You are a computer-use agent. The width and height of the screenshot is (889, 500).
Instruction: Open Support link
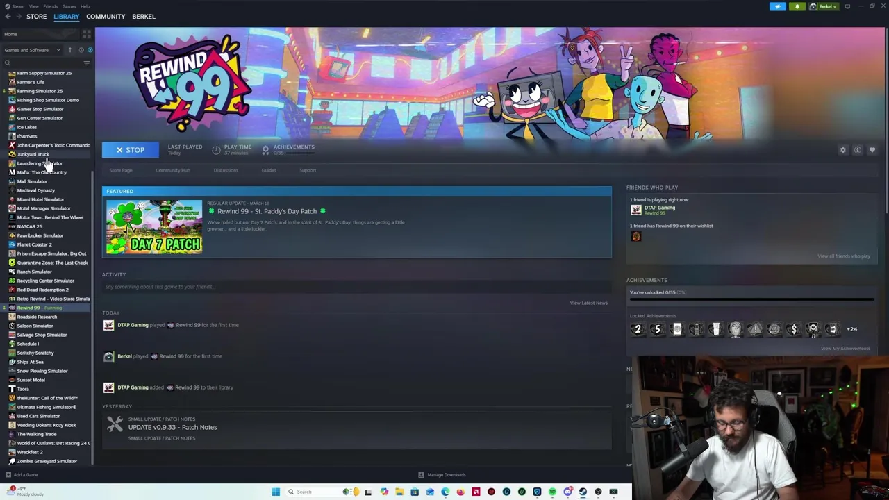click(x=308, y=170)
